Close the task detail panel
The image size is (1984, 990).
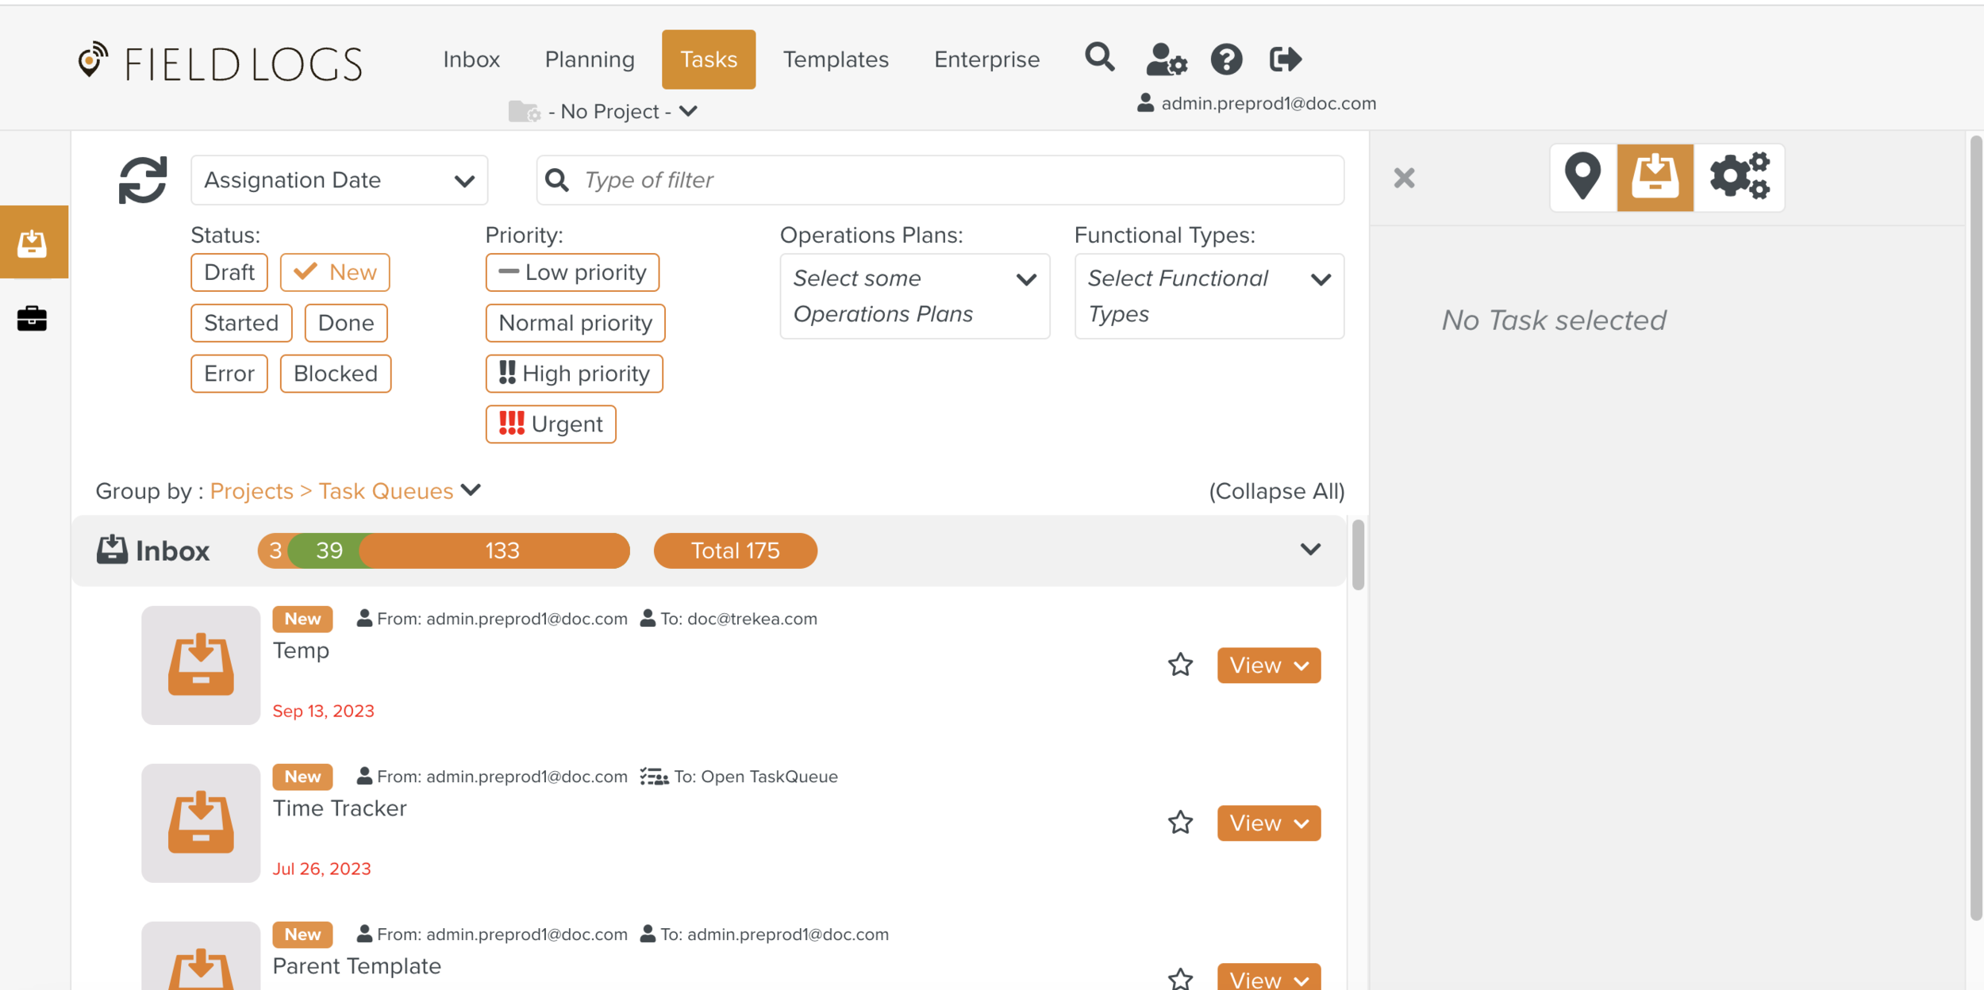click(x=1404, y=178)
